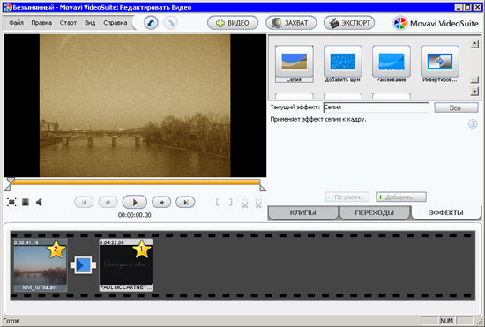
Task: Click the 00:00:00.00 timecode text
Action: (135, 215)
